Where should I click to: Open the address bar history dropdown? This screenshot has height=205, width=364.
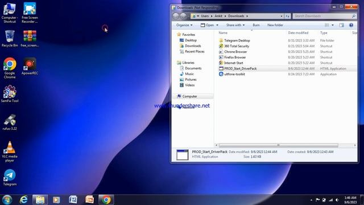pos(282,16)
